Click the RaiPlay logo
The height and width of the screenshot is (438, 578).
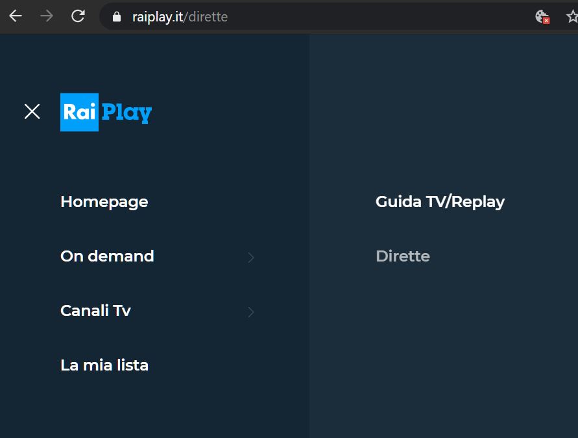pyautogui.click(x=106, y=112)
